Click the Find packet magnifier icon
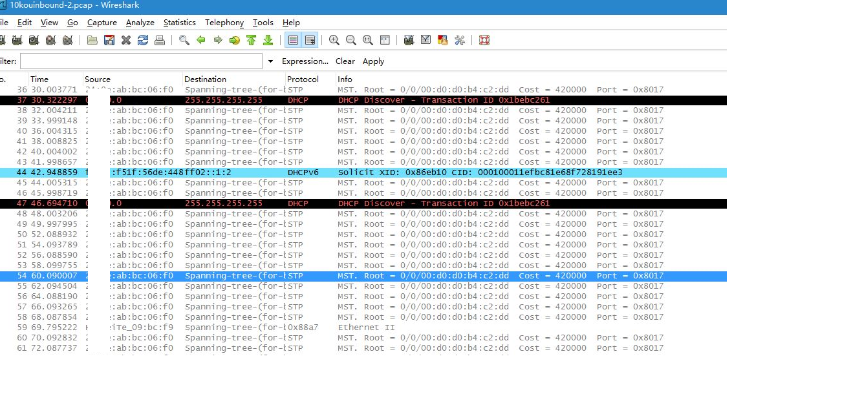Screen dimensions: 851x416 tap(184, 40)
